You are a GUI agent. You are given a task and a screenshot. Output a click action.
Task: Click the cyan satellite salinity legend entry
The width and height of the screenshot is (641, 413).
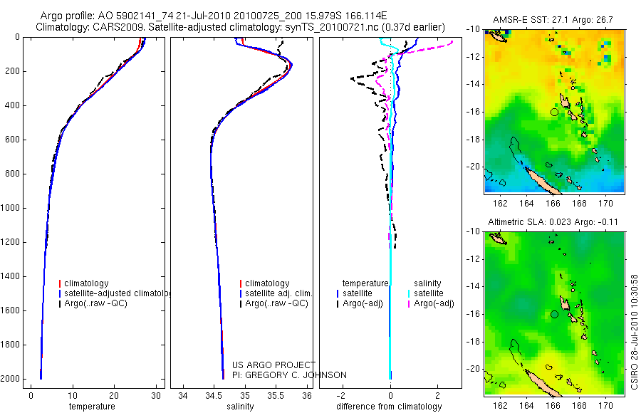426,293
